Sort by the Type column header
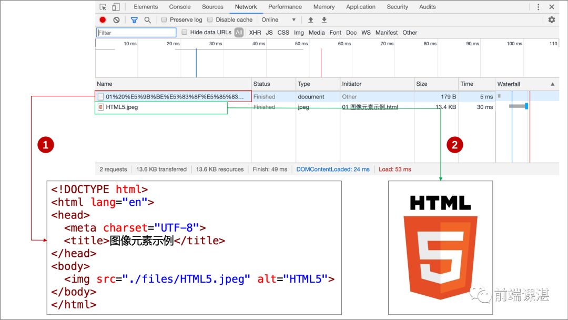This screenshot has width=568, height=320. coord(318,84)
